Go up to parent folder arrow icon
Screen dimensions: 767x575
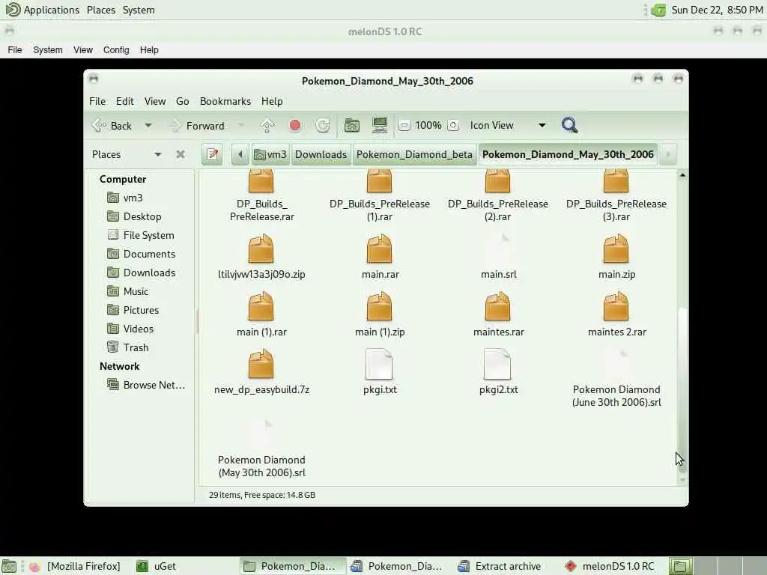pyautogui.click(x=267, y=126)
